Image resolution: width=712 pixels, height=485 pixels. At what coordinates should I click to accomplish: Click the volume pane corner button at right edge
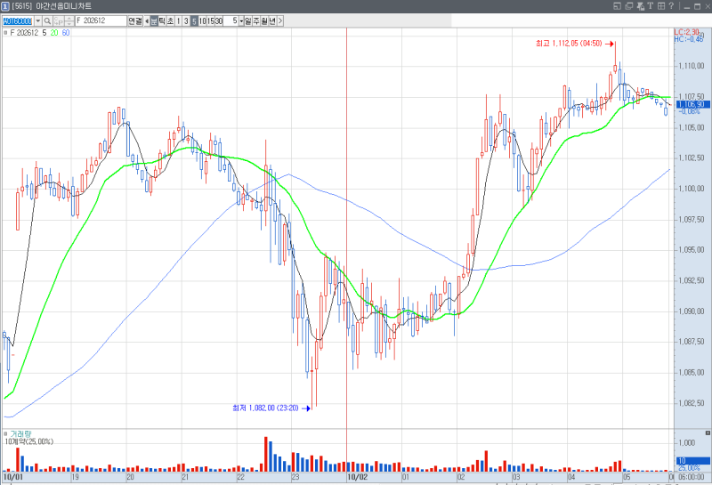[708, 433]
